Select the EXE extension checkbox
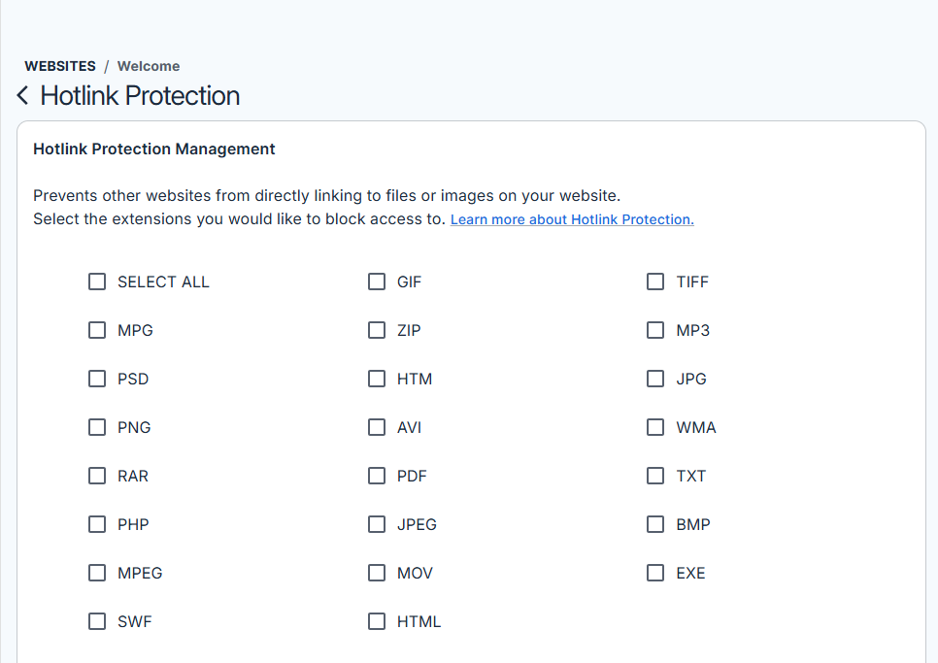The height and width of the screenshot is (663, 938). pos(655,573)
